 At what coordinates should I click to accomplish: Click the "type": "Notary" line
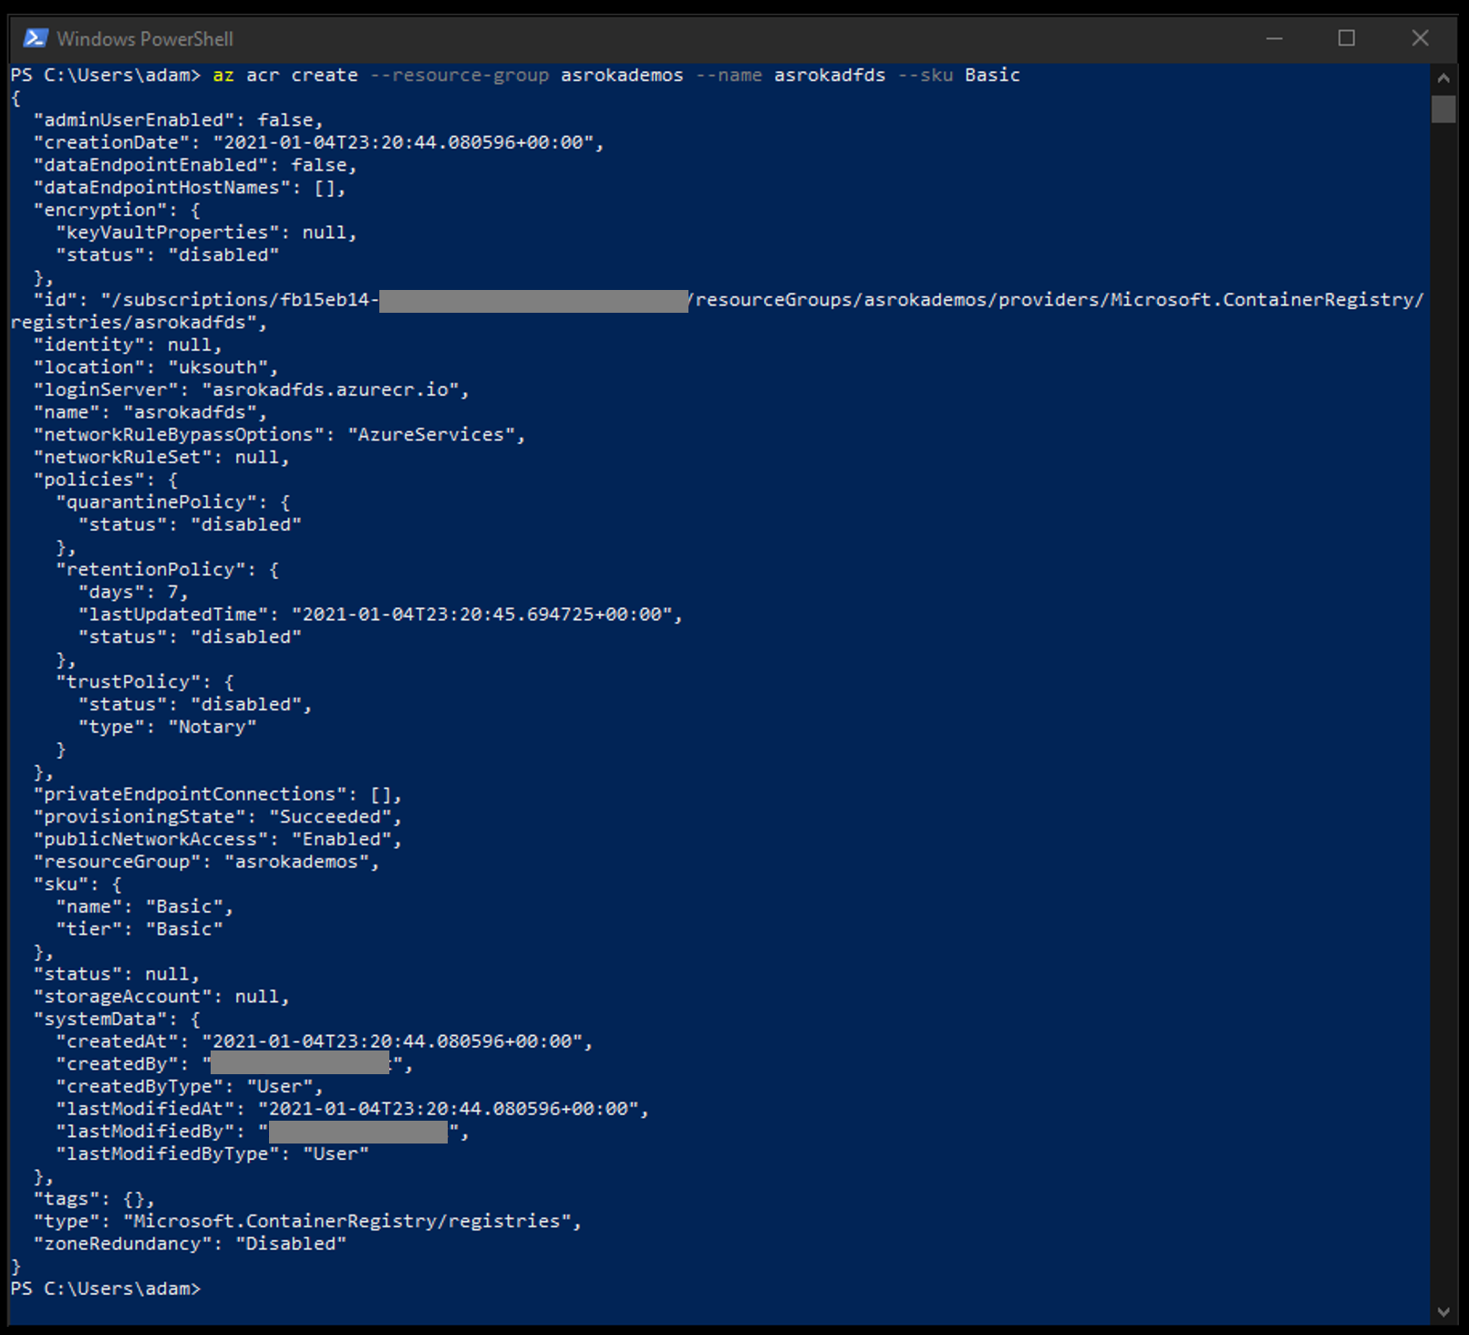click(168, 728)
